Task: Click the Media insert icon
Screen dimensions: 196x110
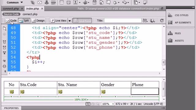Action: click(85, 2)
